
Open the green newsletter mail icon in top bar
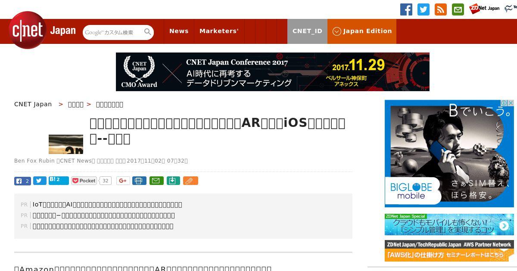[x=458, y=9]
